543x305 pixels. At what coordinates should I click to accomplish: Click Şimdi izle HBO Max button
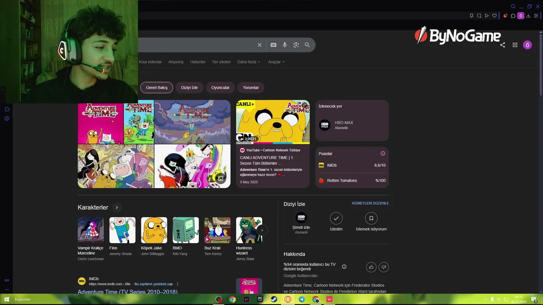click(301, 223)
